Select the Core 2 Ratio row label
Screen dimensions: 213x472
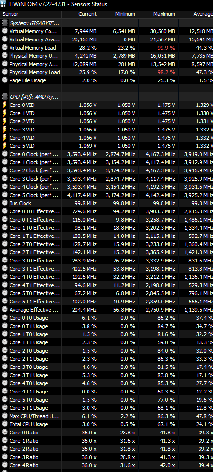(24, 449)
